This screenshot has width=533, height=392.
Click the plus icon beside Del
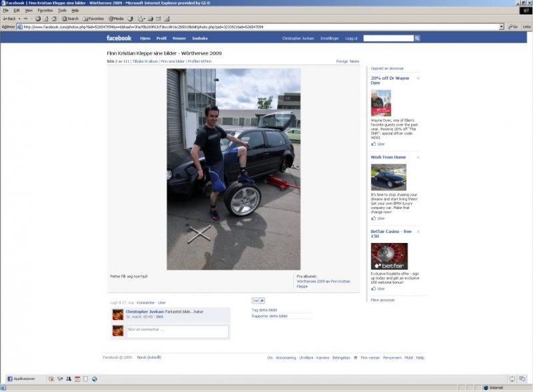262,301
